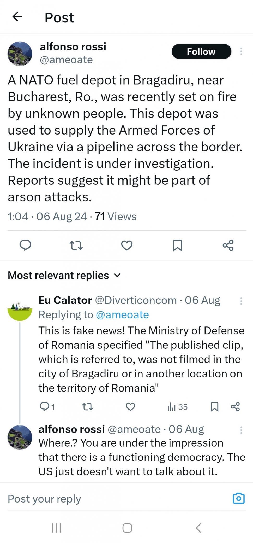Navigate back from the Post screen
The width and height of the screenshot is (253, 543).
tap(17, 17)
